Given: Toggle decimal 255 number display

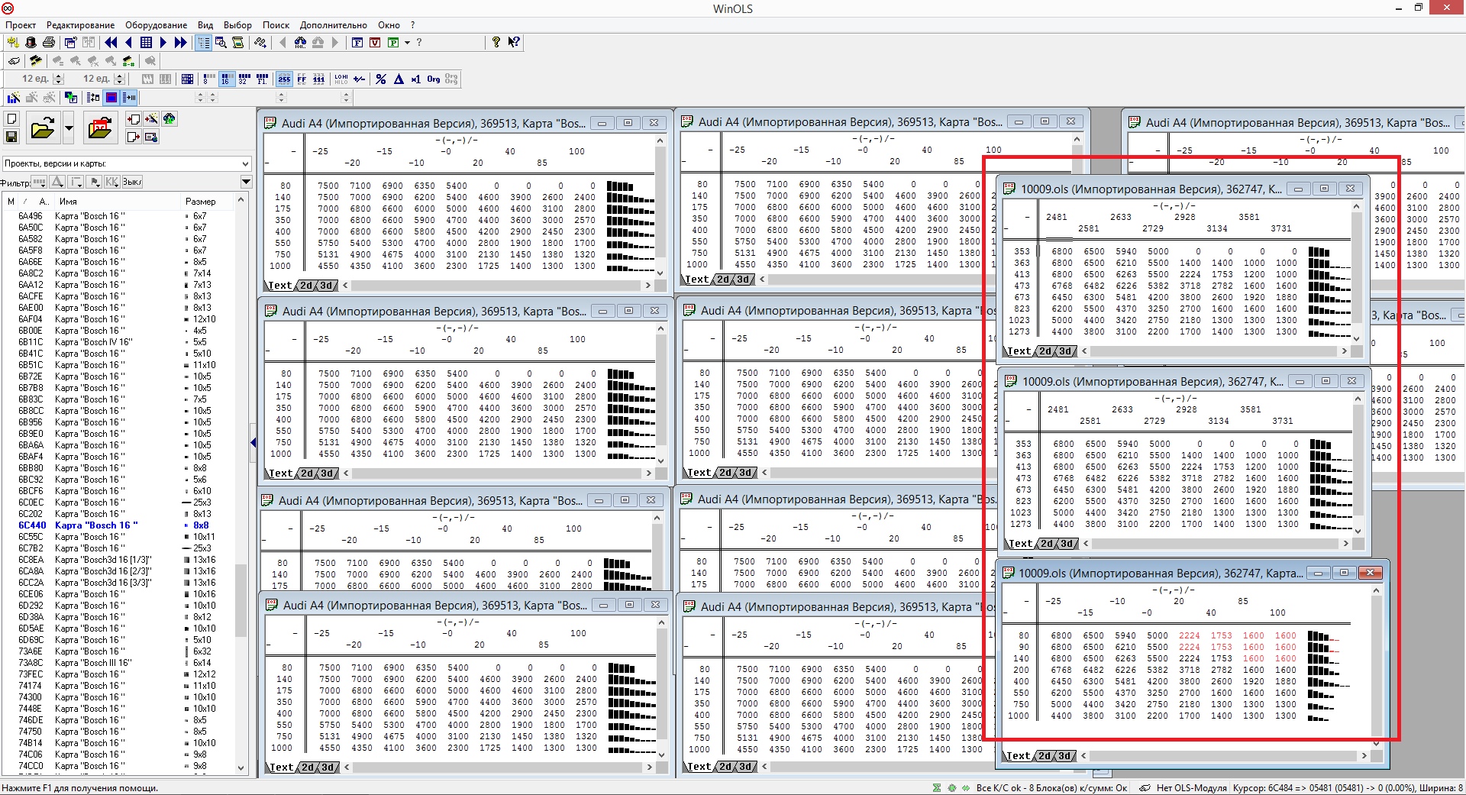Looking at the screenshot, I should (284, 79).
